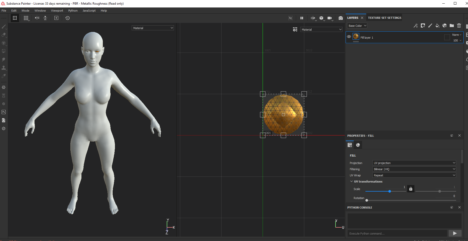Click the Execute Python command input field
Viewport: 468px width, 241px height.
point(397,233)
